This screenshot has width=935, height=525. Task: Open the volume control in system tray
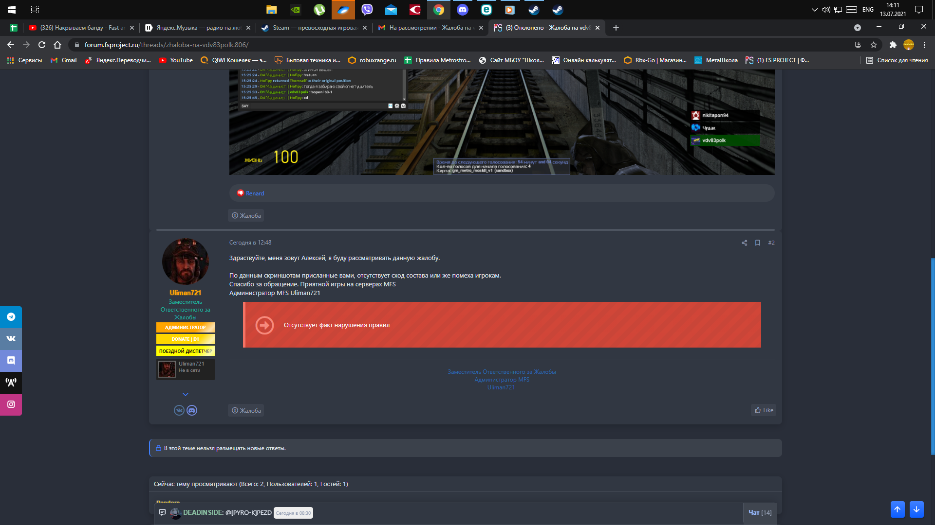[x=826, y=10]
